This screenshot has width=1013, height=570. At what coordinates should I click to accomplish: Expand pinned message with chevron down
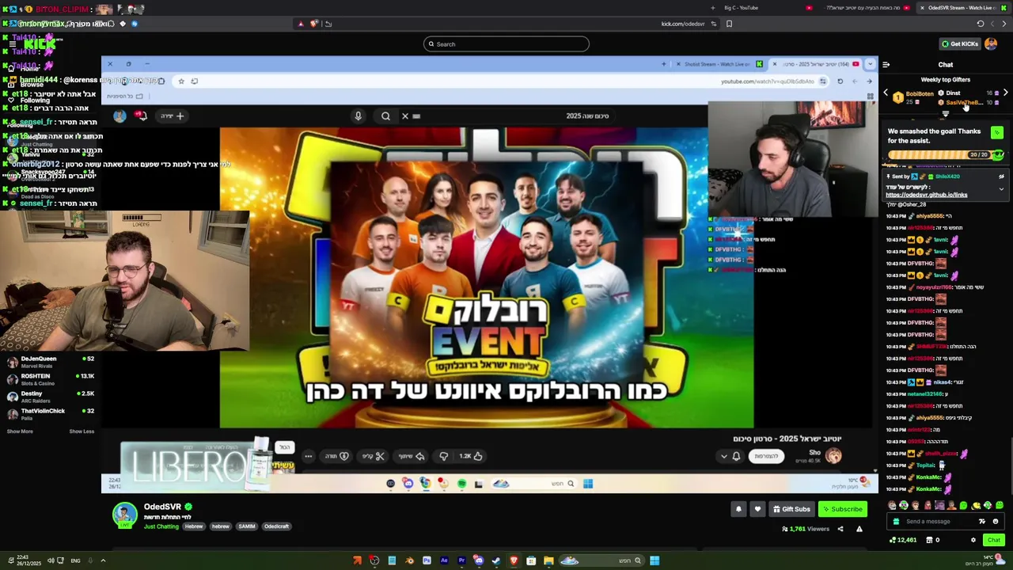[1001, 189]
